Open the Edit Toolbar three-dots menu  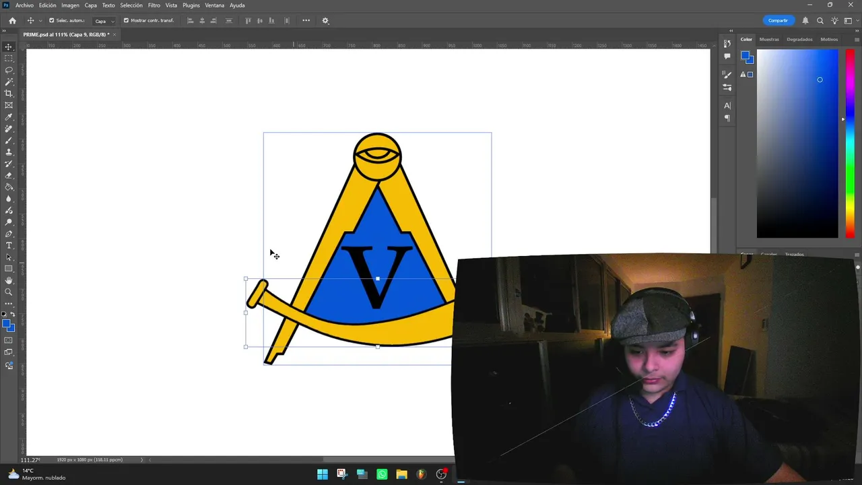pyautogui.click(x=9, y=304)
